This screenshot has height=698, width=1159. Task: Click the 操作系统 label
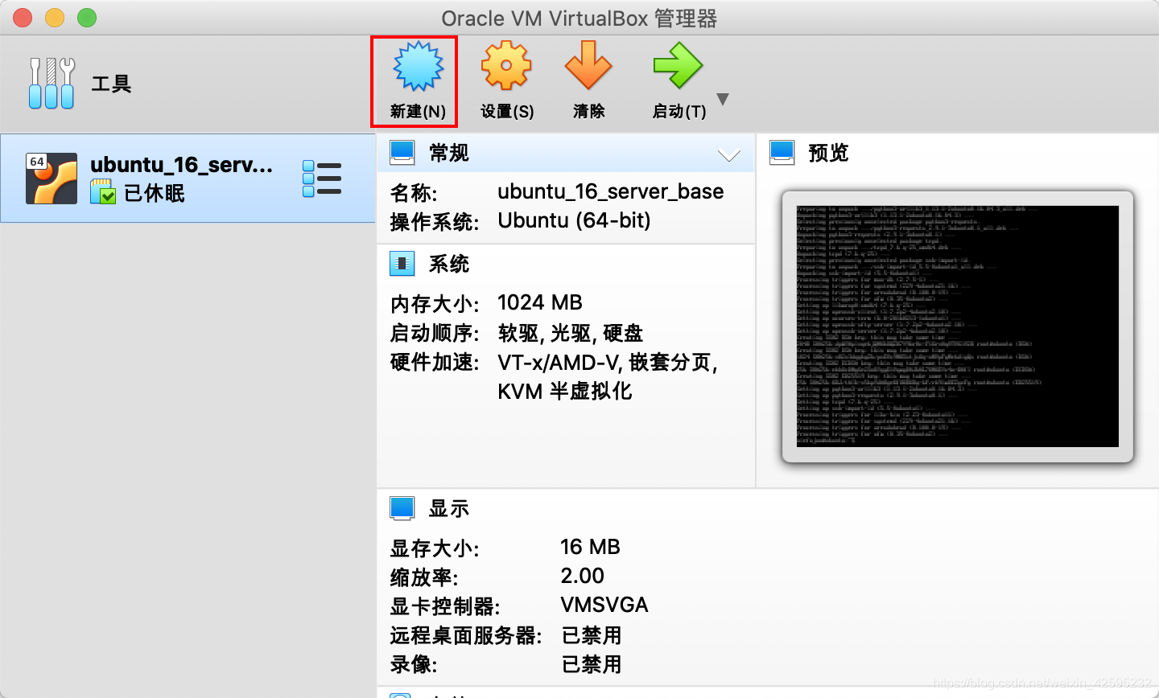click(435, 222)
